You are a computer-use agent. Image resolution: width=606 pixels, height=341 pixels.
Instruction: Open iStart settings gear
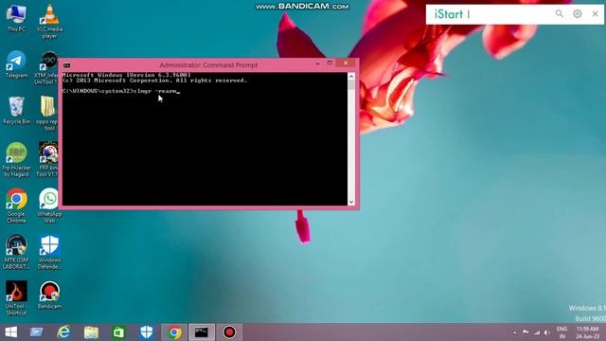pyautogui.click(x=577, y=14)
